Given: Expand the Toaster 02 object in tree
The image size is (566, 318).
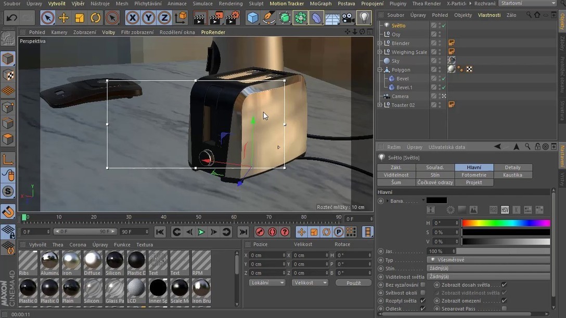Looking at the screenshot, I should pos(380,105).
